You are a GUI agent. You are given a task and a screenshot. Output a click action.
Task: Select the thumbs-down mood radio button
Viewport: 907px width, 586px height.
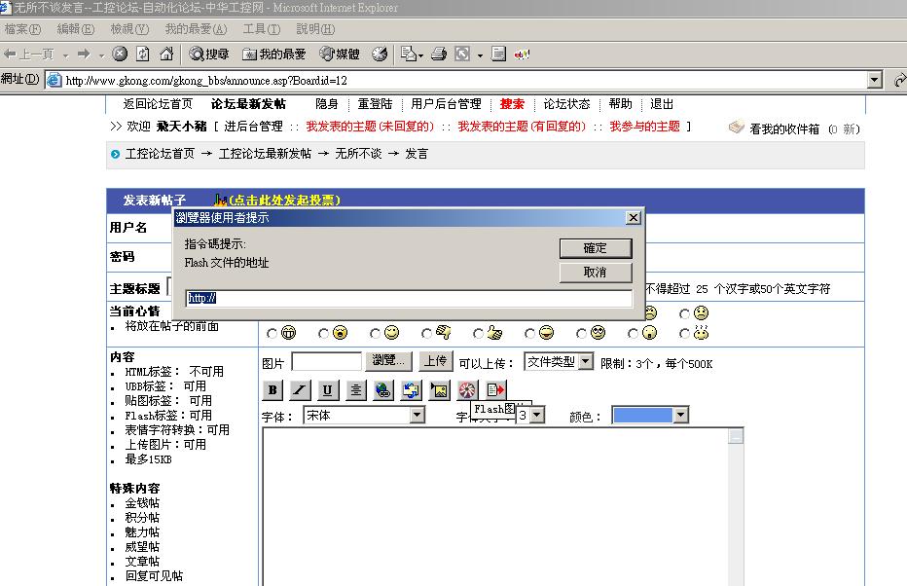[x=426, y=334]
